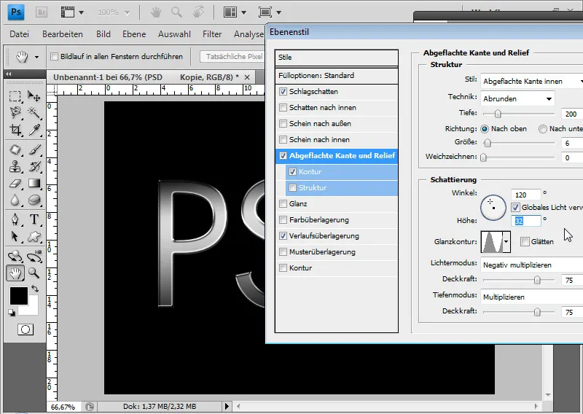
Task: Open the Filter menu
Action: coord(212,34)
